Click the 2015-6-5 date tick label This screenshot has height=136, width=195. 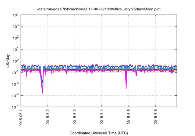129,117
